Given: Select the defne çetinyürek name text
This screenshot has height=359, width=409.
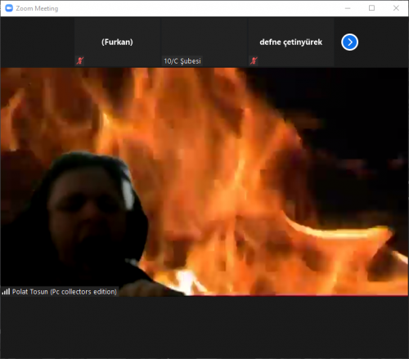Looking at the screenshot, I should pyautogui.click(x=291, y=43).
